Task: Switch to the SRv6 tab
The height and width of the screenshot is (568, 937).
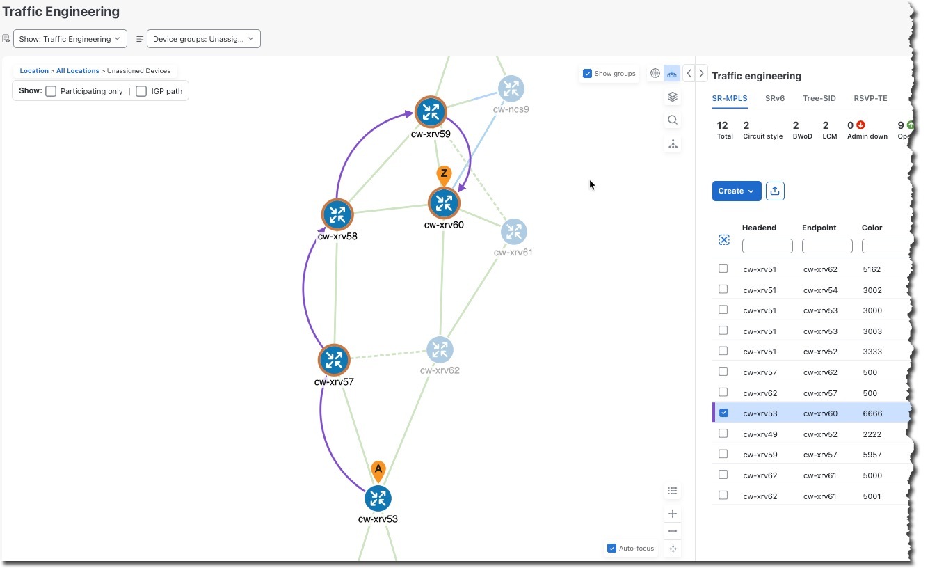Action: [x=774, y=98]
